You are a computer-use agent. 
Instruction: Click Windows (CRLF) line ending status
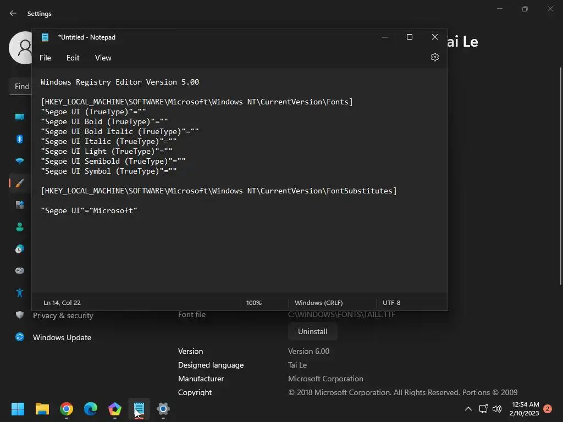point(318,303)
